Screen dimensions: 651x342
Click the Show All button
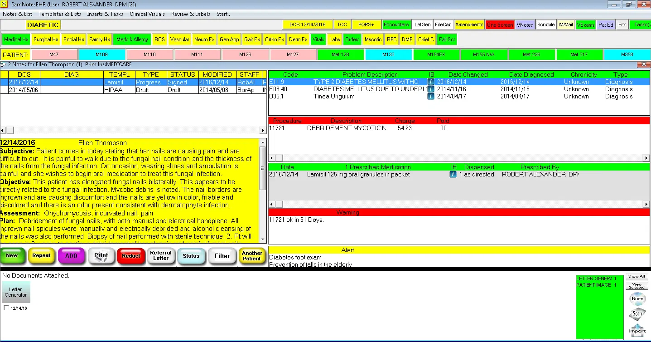tap(637, 276)
